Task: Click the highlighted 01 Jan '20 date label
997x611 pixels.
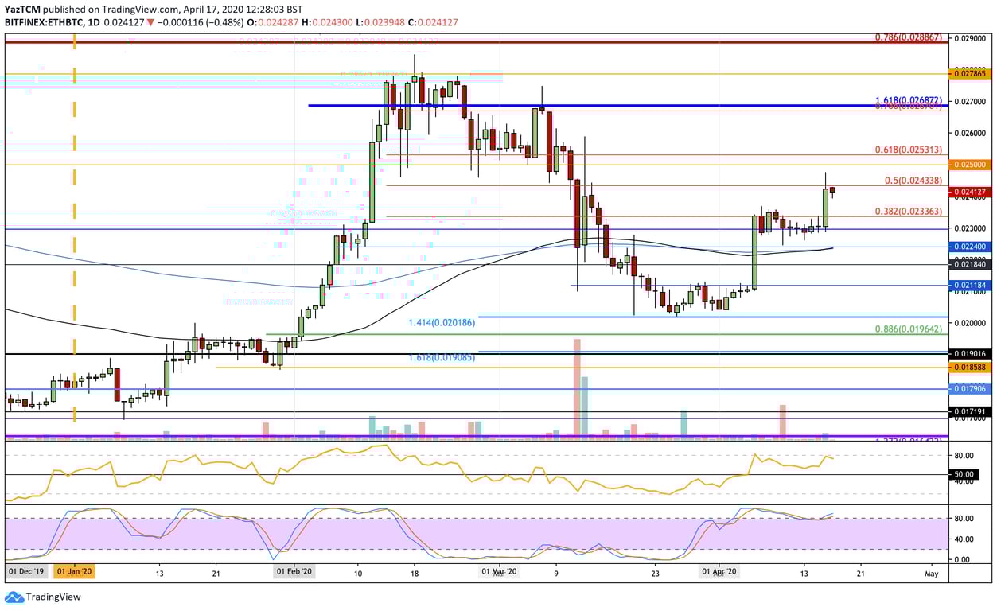Action: tap(77, 572)
